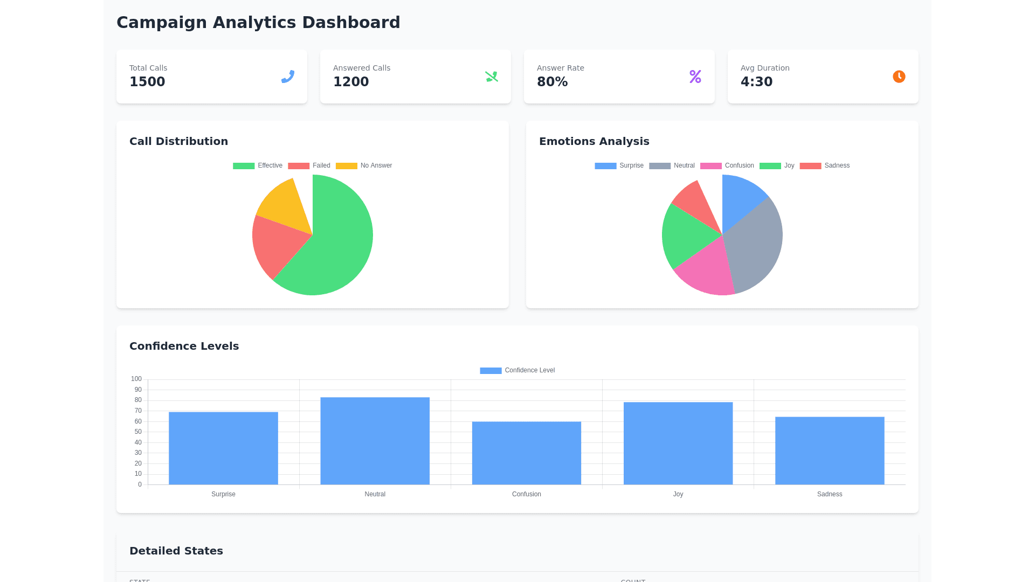
Task: Toggle the Confidence Level legend item
Action: tap(517, 370)
